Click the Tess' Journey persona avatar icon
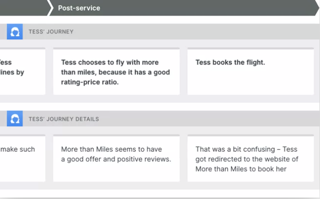Viewport: 320px width, 199px height. coord(14,31)
